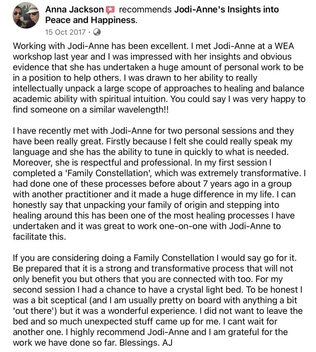316x352 pixels.
Task: Click the word "recommends" in the header
Action: tap(145, 9)
